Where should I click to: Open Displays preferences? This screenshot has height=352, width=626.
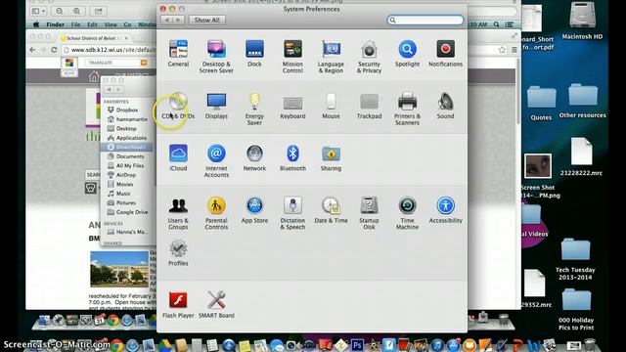pos(216,106)
